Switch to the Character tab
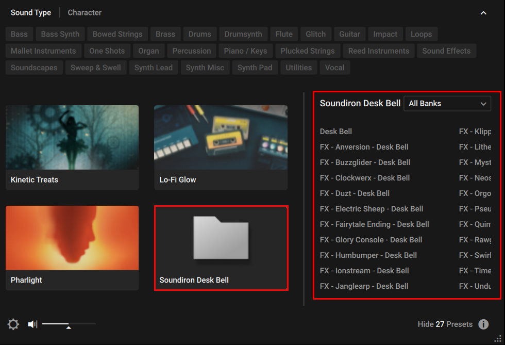This screenshot has height=345, width=505. (84, 12)
